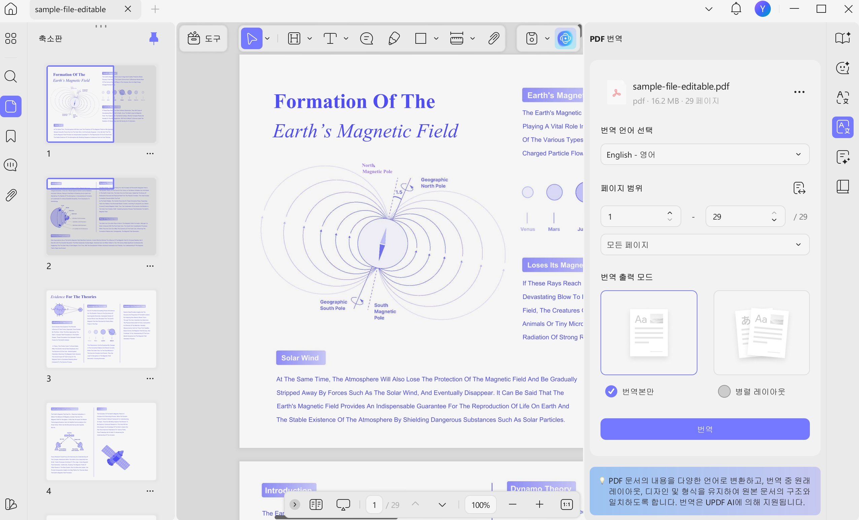Screen dimensions: 859x520
Task: Expand the highlight tool dropdown arrow
Action: point(310,38)
